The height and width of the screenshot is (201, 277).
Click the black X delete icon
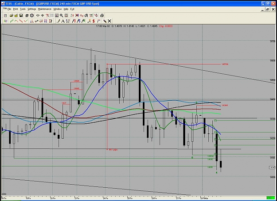click(x=109, y=21)
